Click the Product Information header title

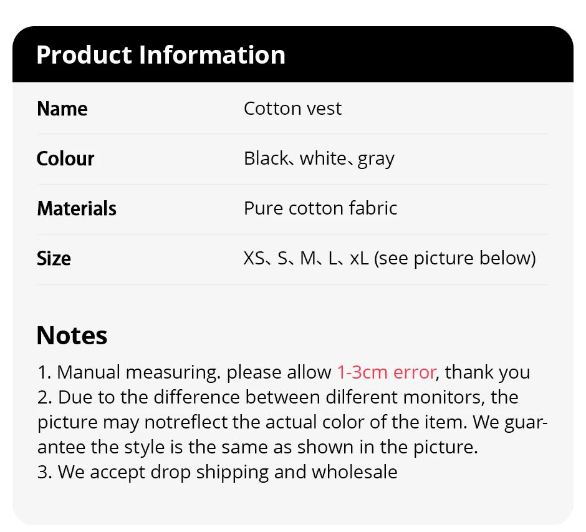(161, 55)
